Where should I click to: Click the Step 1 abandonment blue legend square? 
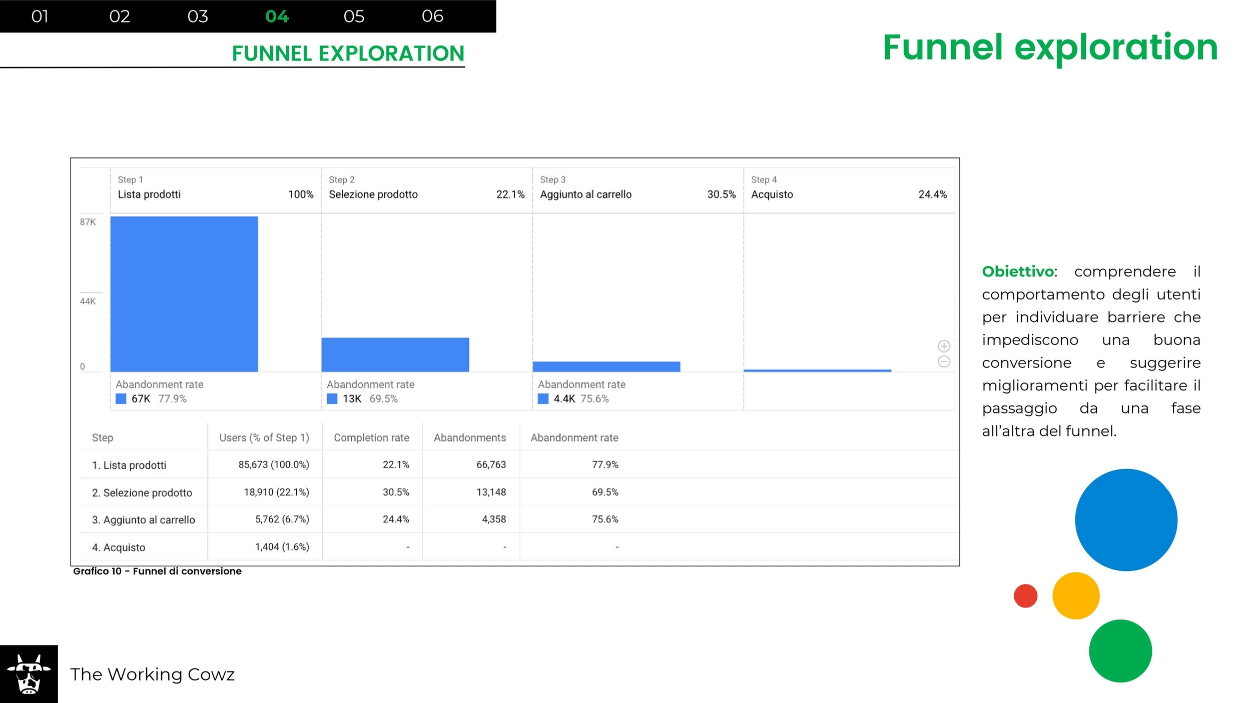(121, 398)
